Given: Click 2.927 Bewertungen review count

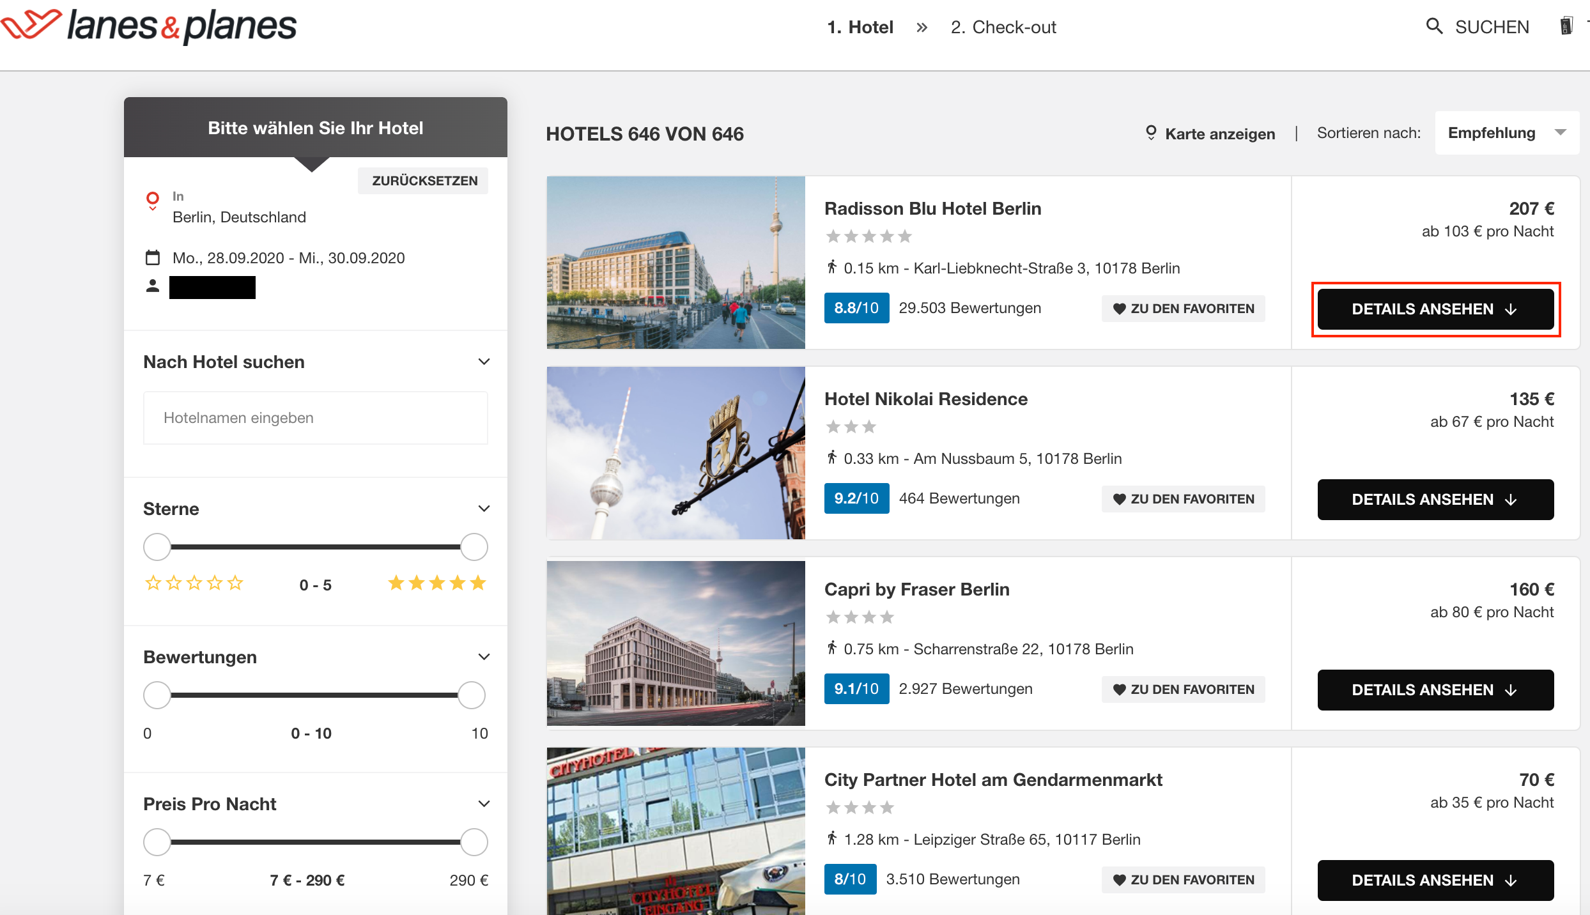Looking at the screenshot, I should click(966, 689).
